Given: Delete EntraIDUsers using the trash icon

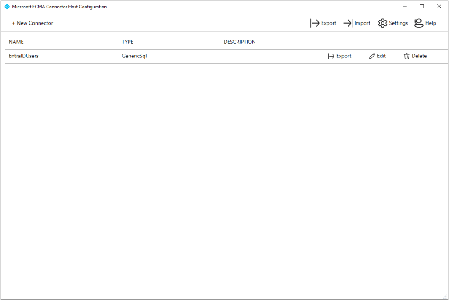Looking at the screenshot, I should coord(407,56).
